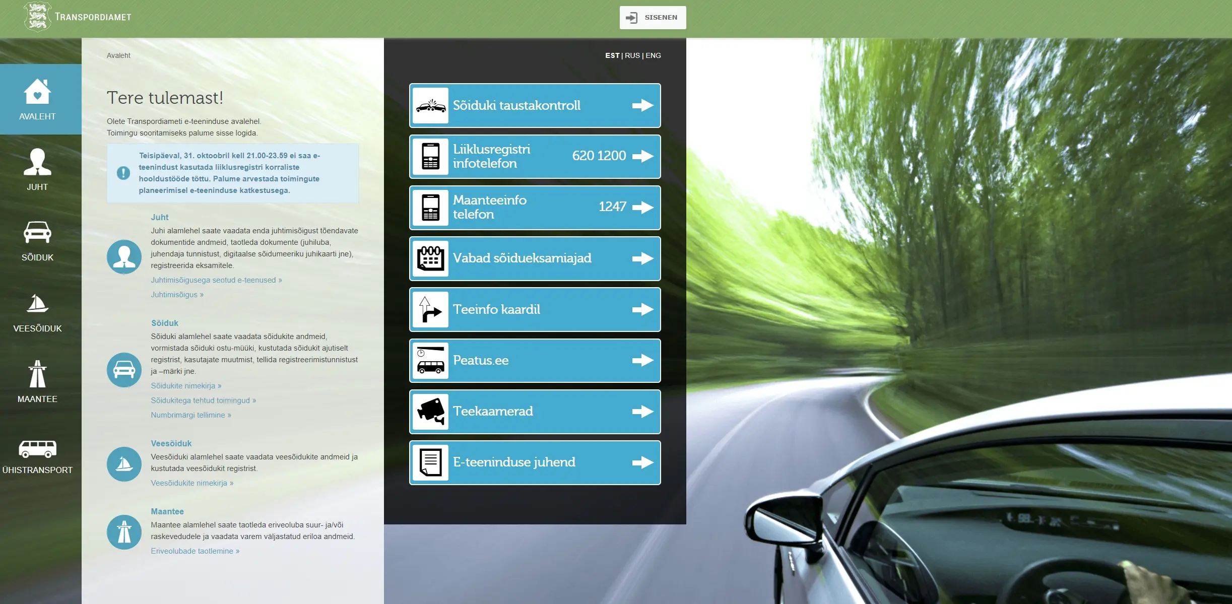Open Juhtimisõigusega seotud e-teenused link
The width and height of the screenshot is (1232, 604).
[216, 280]
